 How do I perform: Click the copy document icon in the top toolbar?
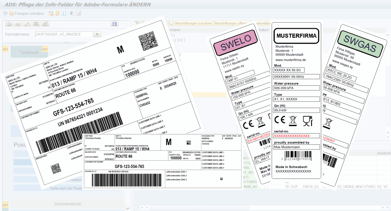72,13
